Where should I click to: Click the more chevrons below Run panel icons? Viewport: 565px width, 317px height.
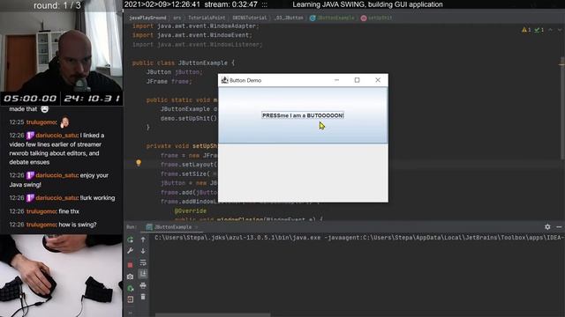pos(130,313)
